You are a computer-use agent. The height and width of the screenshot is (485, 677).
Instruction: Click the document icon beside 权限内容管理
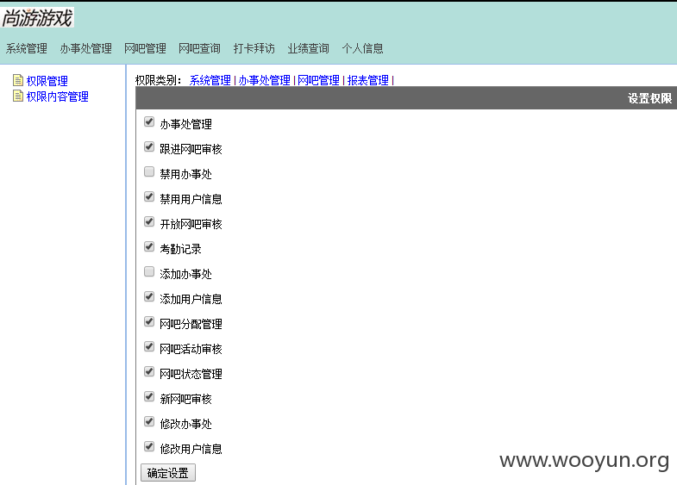coord(18,96)
